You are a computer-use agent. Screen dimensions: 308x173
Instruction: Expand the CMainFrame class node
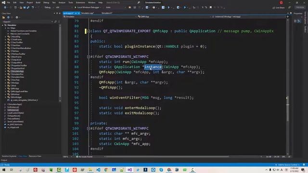[x=5, y=57]
